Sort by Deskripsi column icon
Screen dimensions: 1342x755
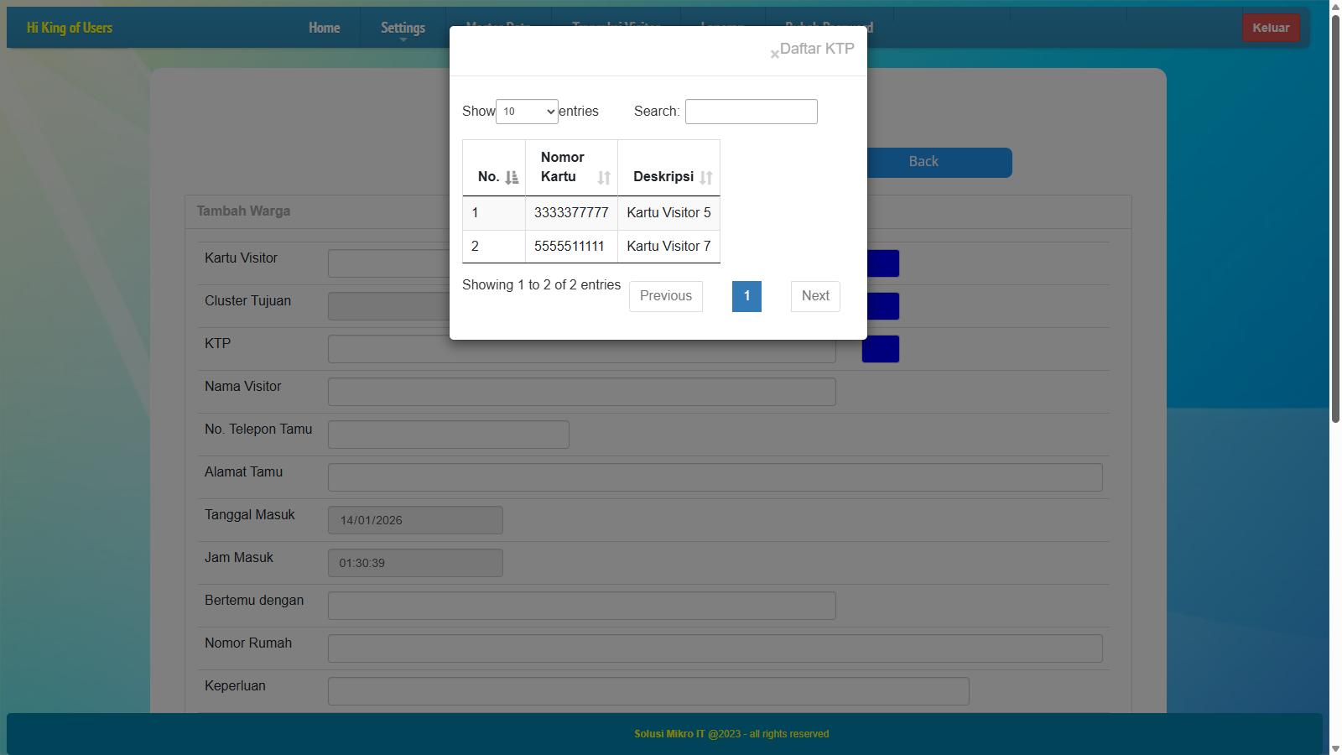coord(705,177)
